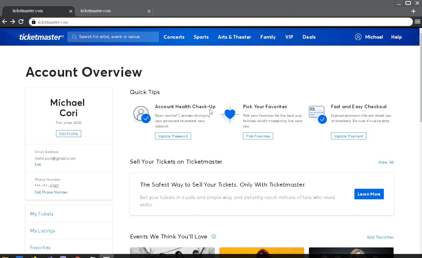Image resolution: width=422 pixels, height=258 pixels.
Task: Click the Account Health Check-Up heading
Action: (x=185, y=107)
